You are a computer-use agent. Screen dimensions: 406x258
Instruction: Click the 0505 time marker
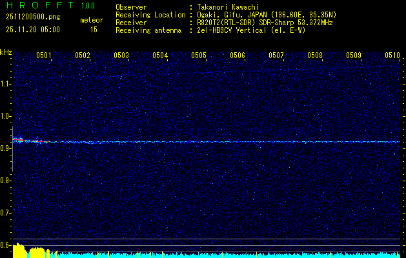coord(199,55)
